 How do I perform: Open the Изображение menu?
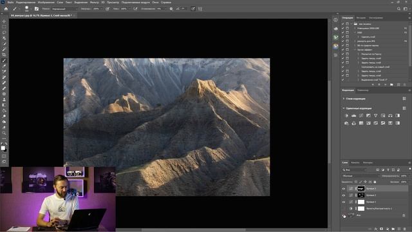point(46,2)
